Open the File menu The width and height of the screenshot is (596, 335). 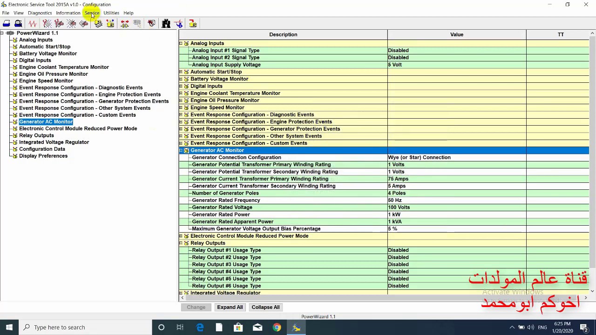tap(6, 13)
